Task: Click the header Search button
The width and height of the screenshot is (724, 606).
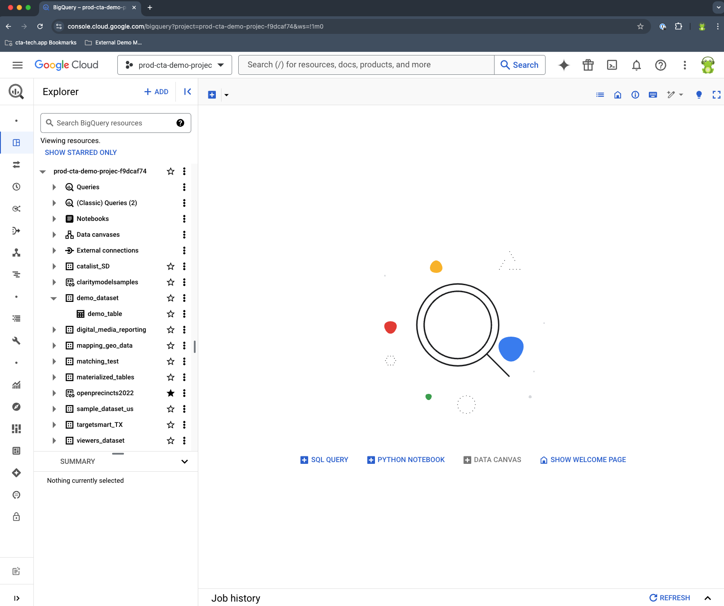Action: point(520,65)
